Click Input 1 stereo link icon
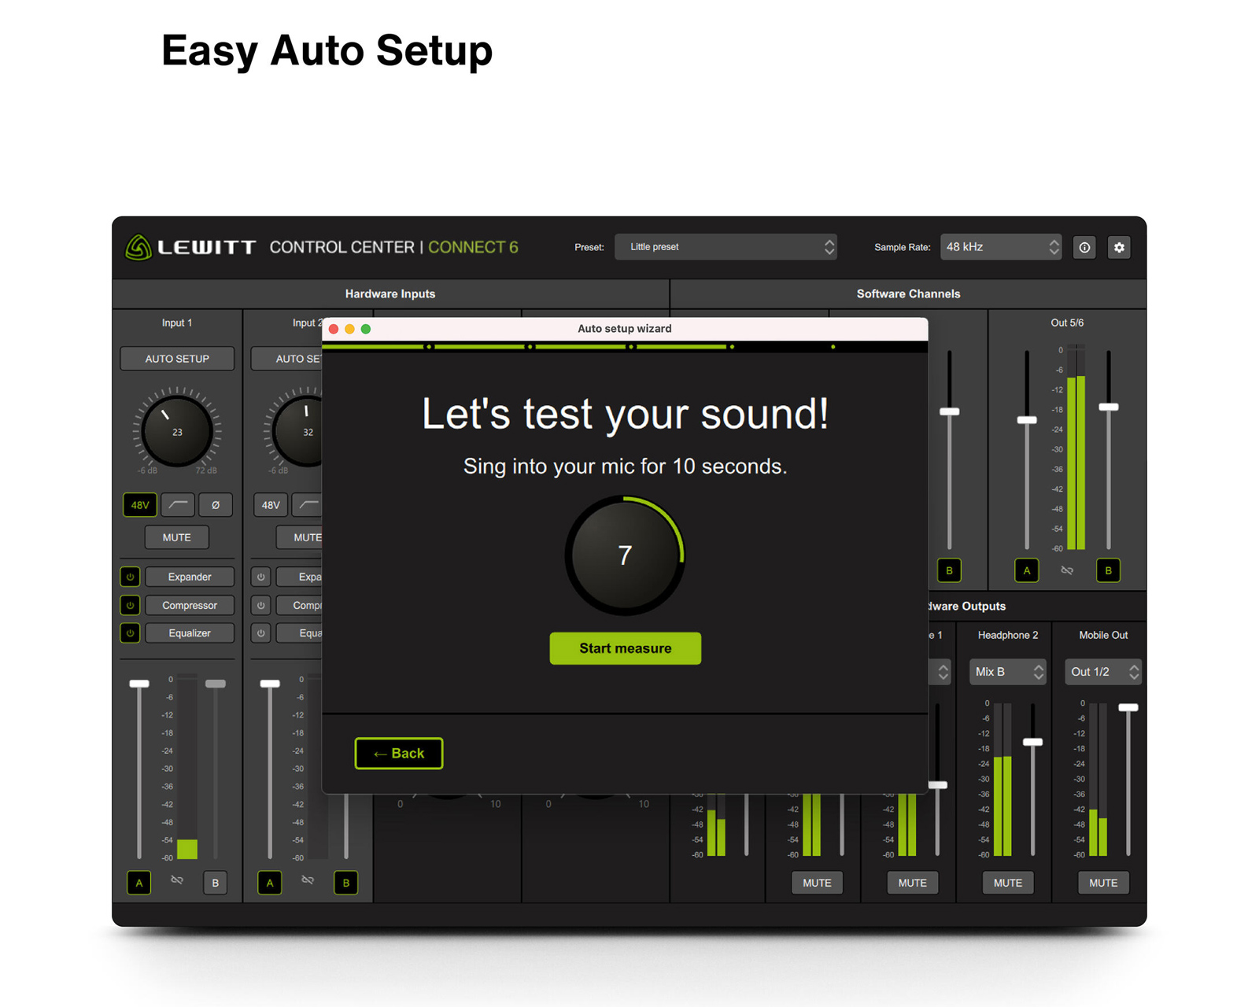 pyautogui.click(x=177, y=880)
